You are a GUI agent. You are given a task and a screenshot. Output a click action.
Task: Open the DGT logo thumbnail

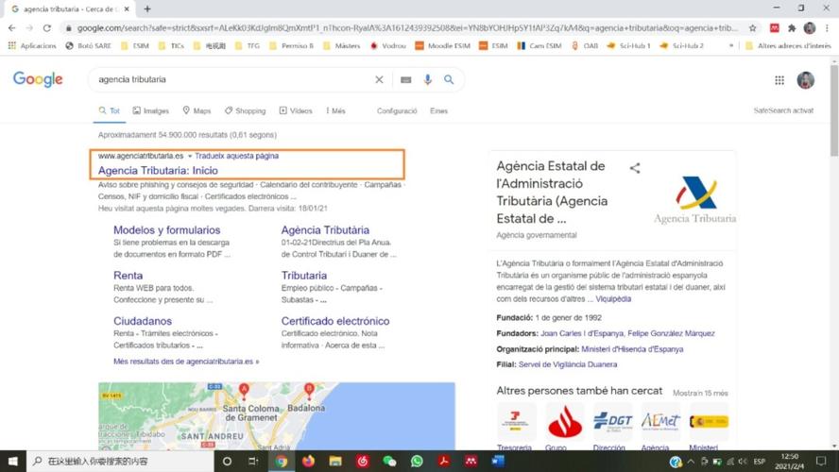tap(612, 422)
